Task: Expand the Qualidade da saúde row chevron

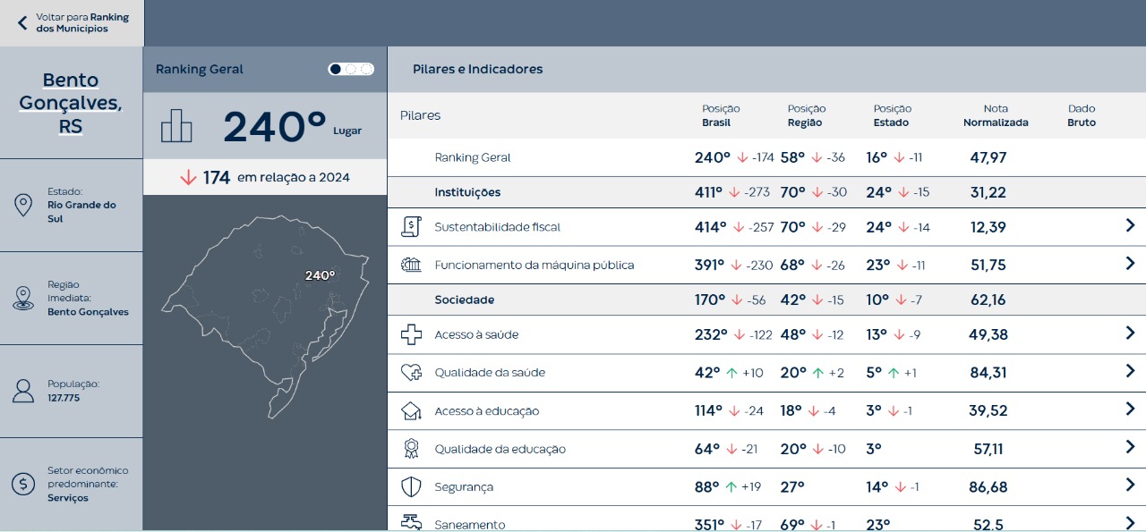Action: [x=1130, y=371]
